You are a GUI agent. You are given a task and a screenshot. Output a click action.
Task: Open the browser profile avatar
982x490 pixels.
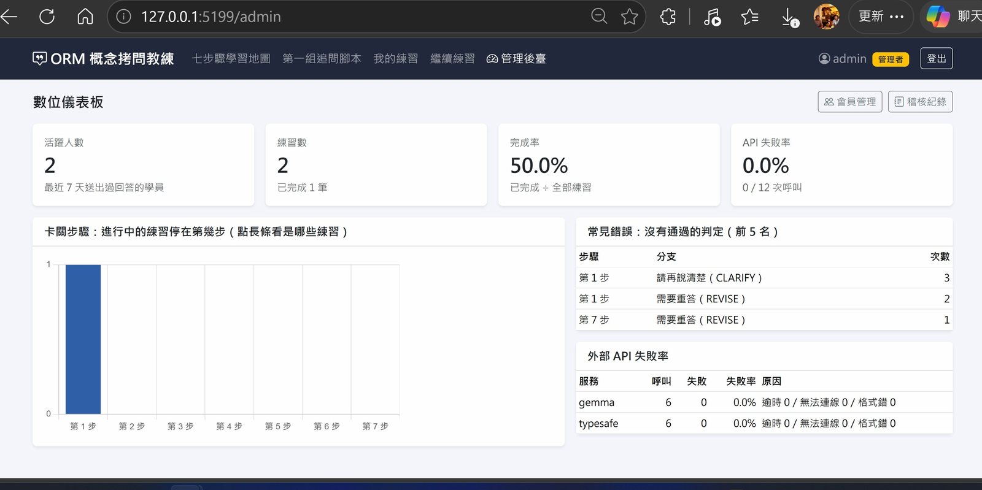pos(826,17)
